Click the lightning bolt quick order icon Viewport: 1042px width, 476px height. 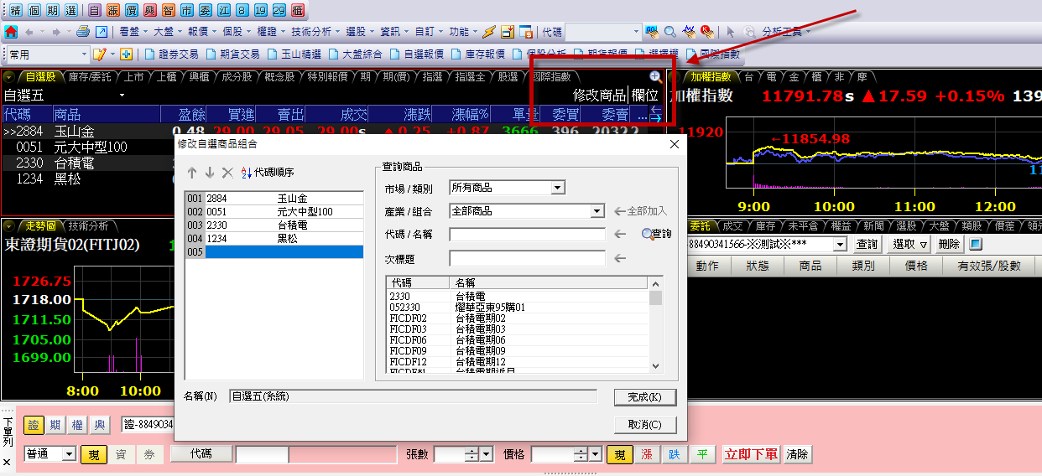(x=489, y=32)
